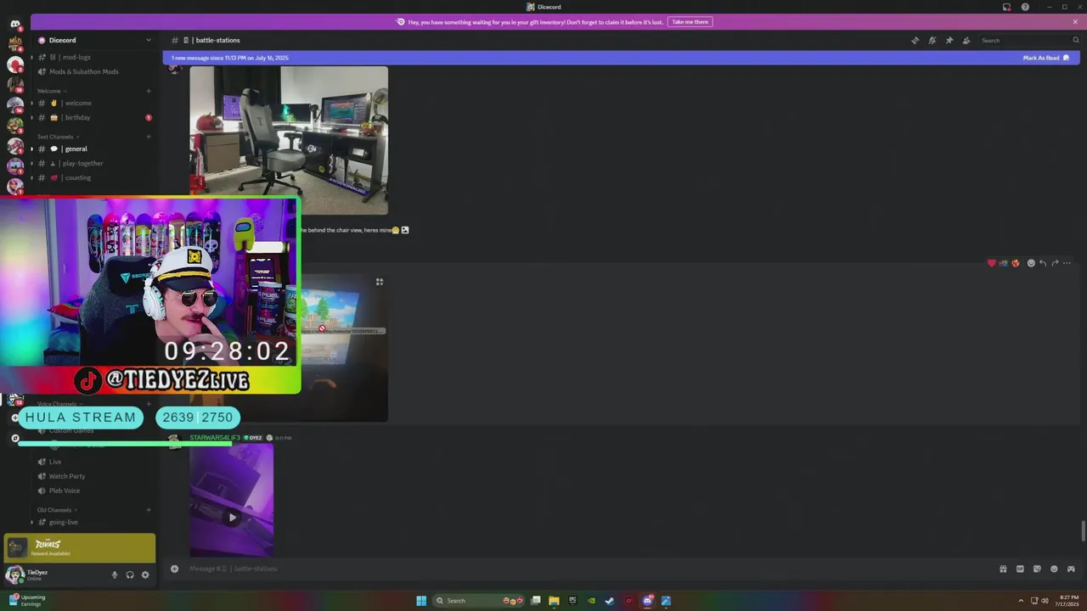Image resolution: width=1087 pixels, height=611 pixels.
Task: Open the GIF picker icon
Action: tap(1020, 569)
